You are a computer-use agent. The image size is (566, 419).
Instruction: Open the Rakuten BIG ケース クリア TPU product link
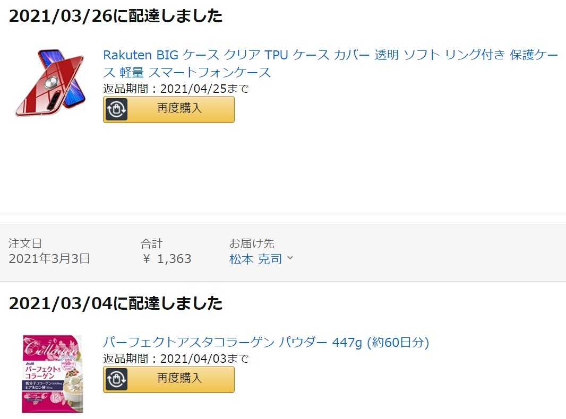click(x=330, y=64)
